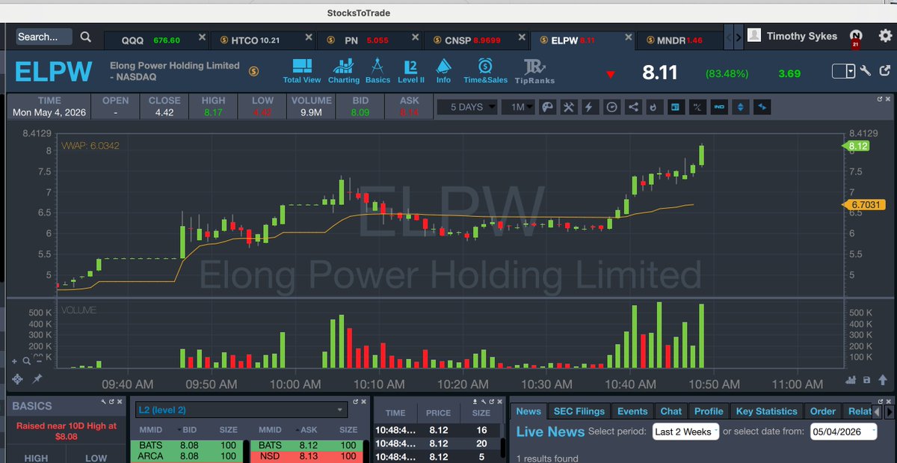897x463 pixels.
Task: Expand the L2 (level 2) dropdown
Action: (241, 410)
